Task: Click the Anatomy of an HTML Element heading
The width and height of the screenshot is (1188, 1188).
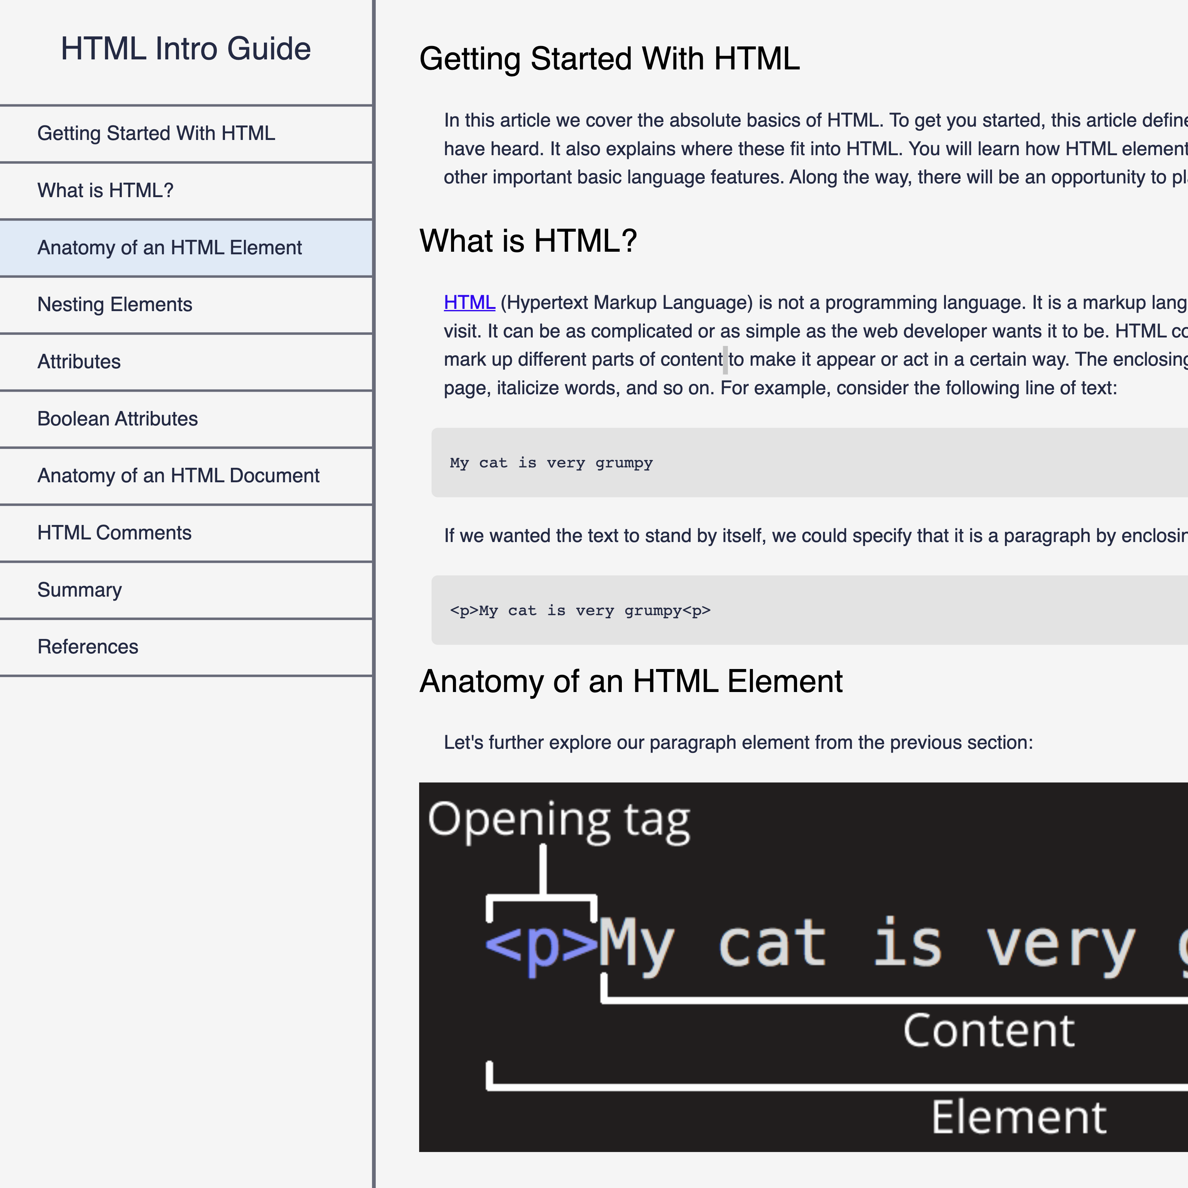Action: [631, 681]
